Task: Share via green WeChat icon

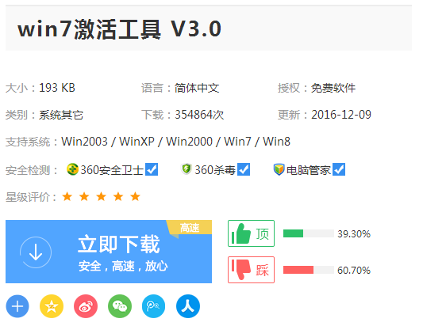Action: click(x=120, y=306)
